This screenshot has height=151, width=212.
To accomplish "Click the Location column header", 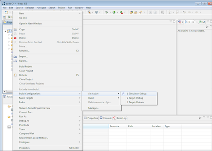I will (157, 126).
